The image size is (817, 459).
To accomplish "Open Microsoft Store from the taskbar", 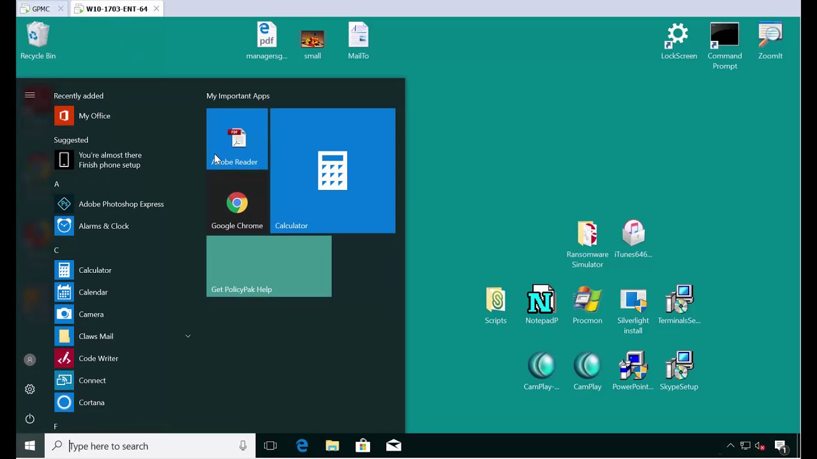I will pos(363,446).
